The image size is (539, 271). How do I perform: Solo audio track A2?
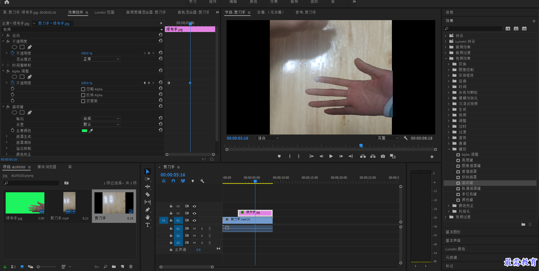(202, 236)
